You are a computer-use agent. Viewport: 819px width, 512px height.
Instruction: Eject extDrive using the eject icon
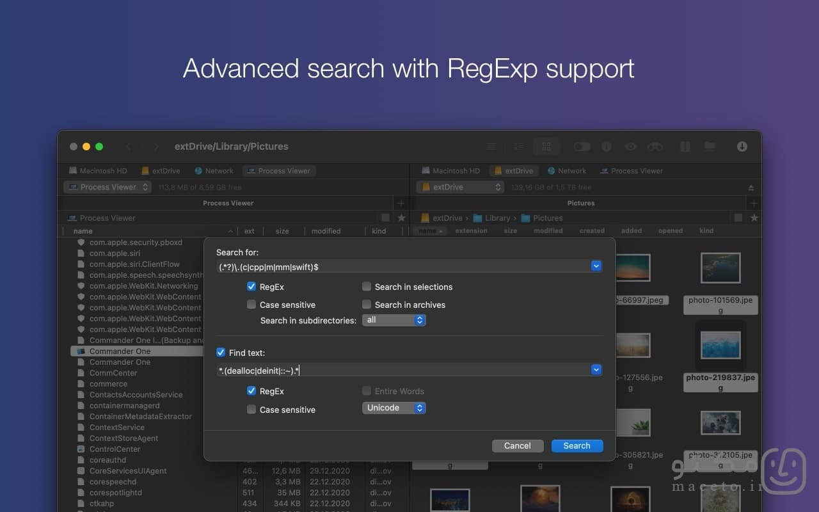pyautogui.click(x=751, y=188)
